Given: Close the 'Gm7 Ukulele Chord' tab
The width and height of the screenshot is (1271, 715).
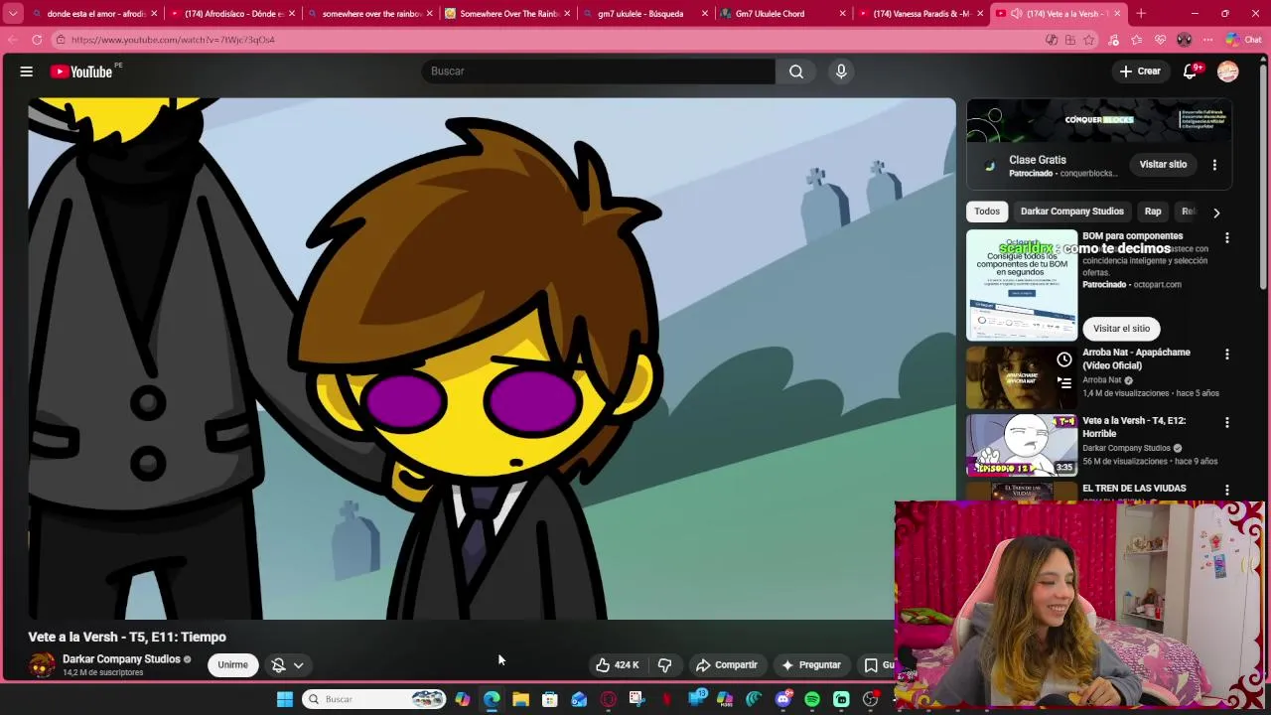Looking at the screenshot, I should (x=842, y=14).
